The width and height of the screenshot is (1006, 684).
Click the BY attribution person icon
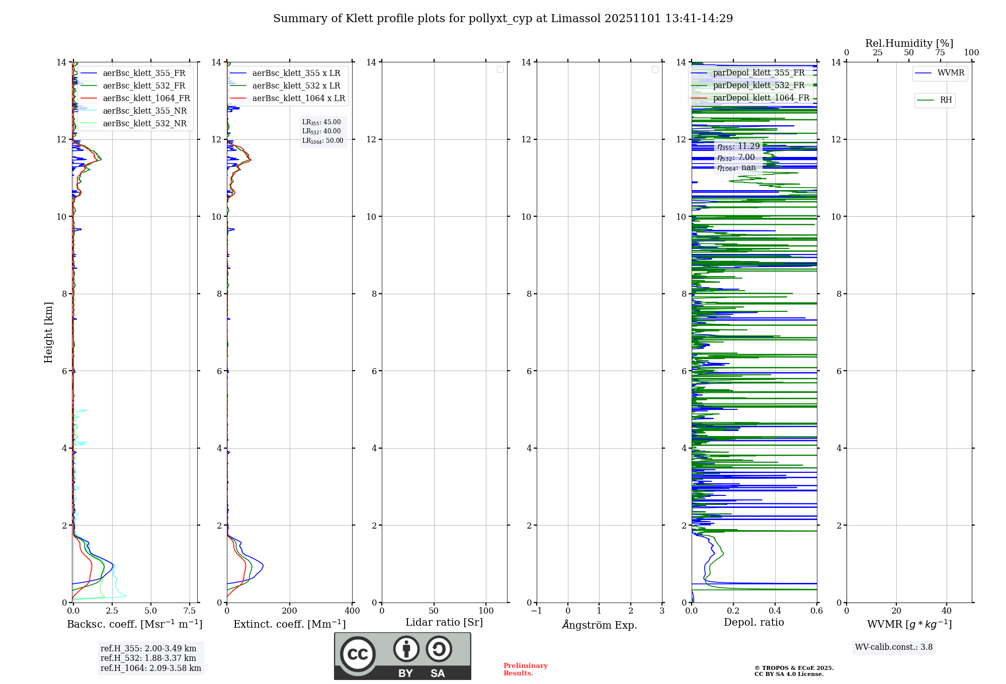tap(406, 649)
